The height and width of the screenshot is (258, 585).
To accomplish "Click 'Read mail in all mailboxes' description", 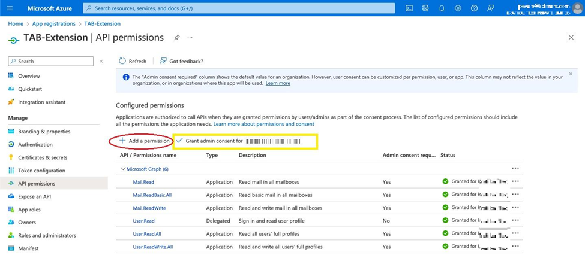I will (269, 182).
